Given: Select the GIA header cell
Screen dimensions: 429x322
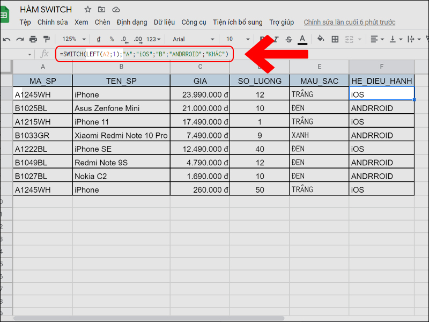Looking at the screenshot, I should pyautogui.click(x=200, y=81).
